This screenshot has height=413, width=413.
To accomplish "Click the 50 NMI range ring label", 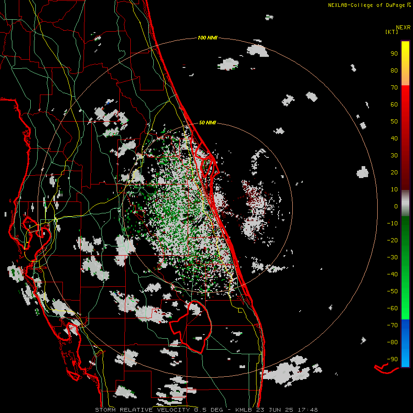I will click(x=207, y=123).
